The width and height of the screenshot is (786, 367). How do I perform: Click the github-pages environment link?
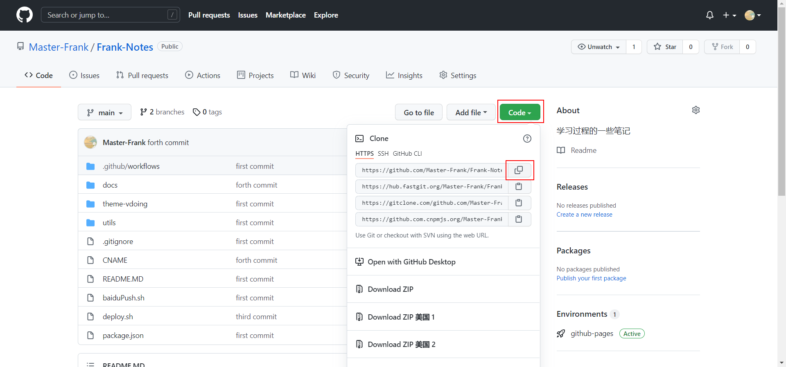592,333
